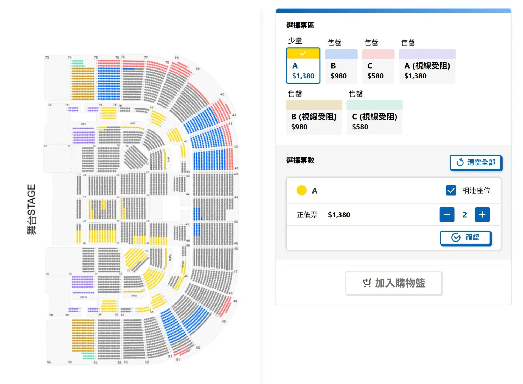The width and height of the screenshot is (523, 384).
Task: Click the plus icon to add tickets
Action: pos(482,215)
